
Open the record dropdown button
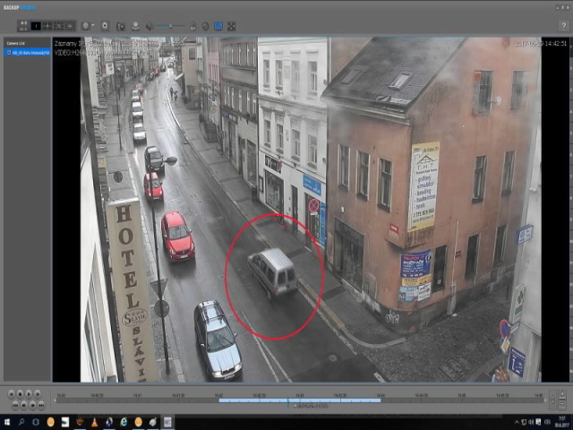coord(88,26)
